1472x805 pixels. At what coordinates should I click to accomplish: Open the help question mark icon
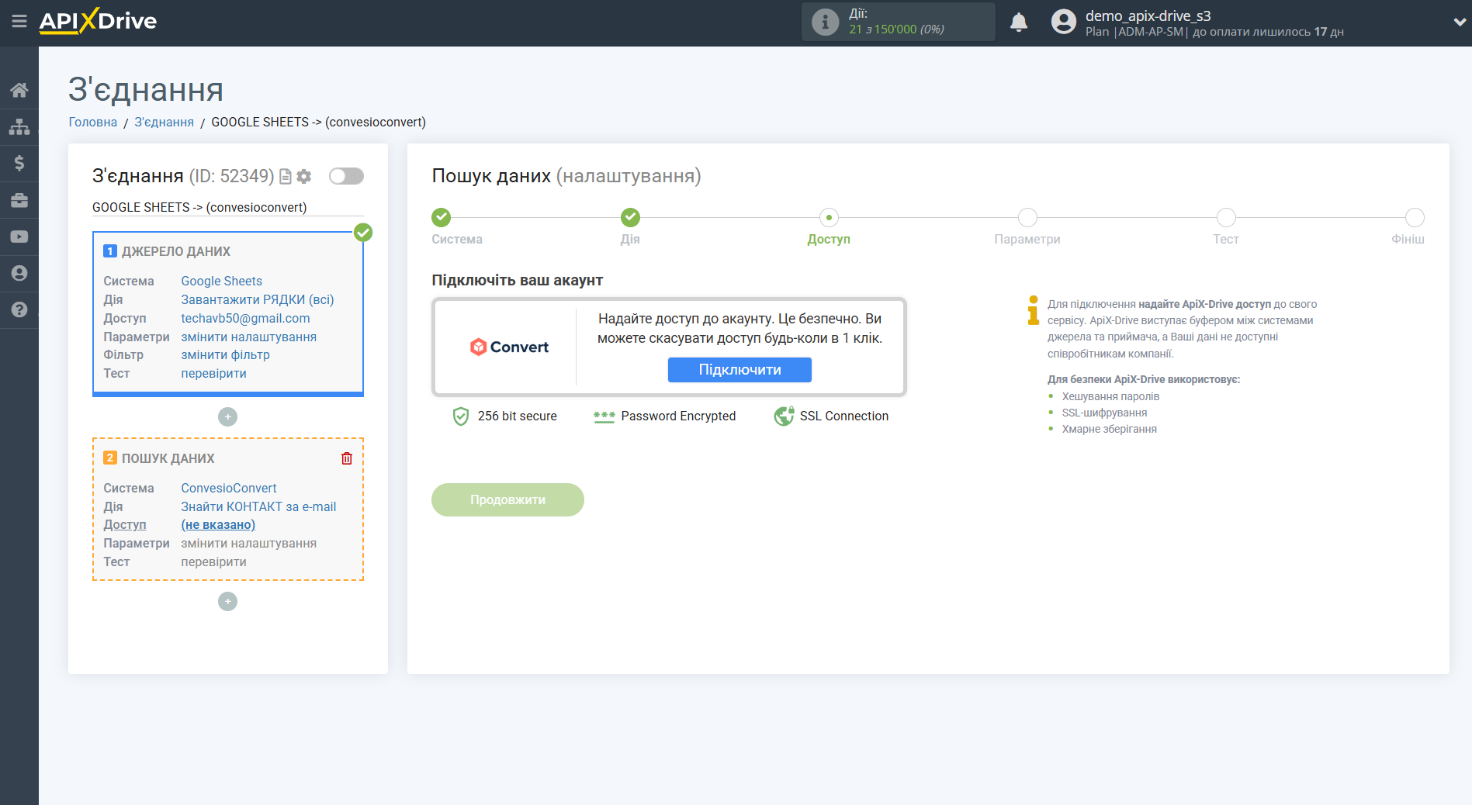[x=19, y=309]
